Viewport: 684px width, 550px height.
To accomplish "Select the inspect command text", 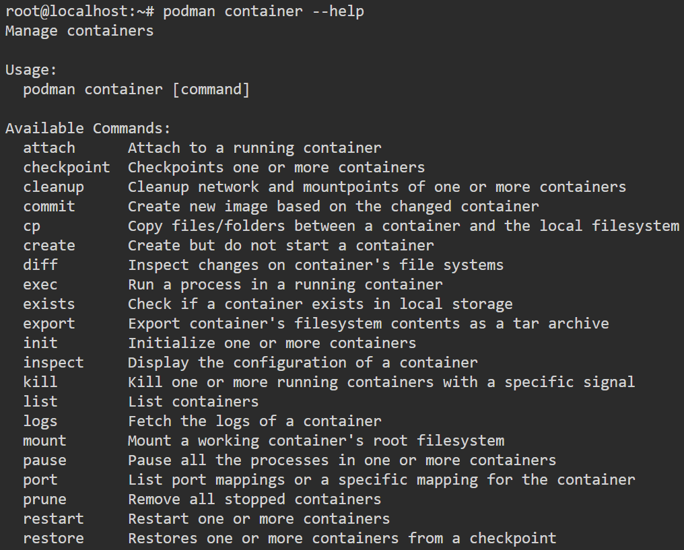I will point(53,362).
